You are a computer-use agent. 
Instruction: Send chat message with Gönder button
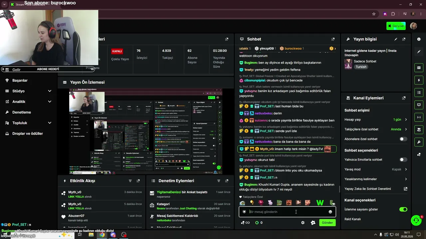click(327, 223)
